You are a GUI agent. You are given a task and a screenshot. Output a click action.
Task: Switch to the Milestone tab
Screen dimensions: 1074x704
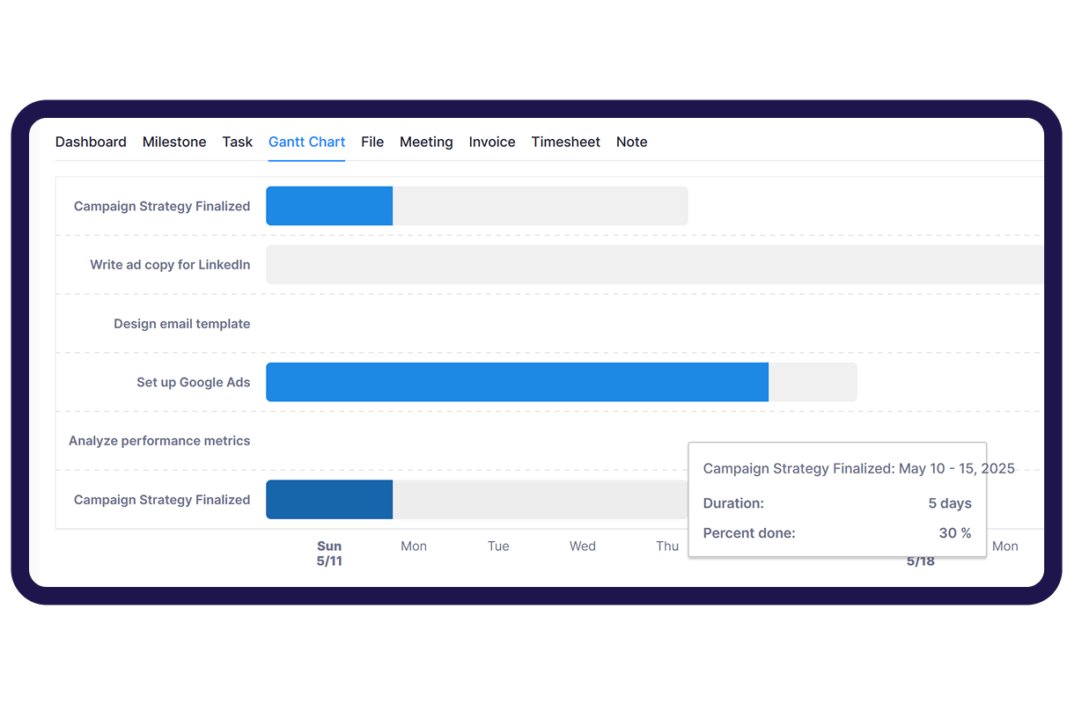[x=174, y=142]
